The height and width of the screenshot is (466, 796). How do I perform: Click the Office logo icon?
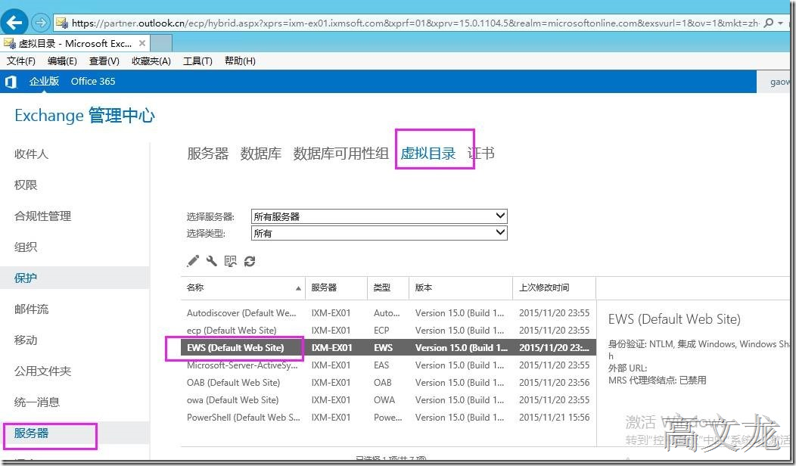(x=11, y=81)
